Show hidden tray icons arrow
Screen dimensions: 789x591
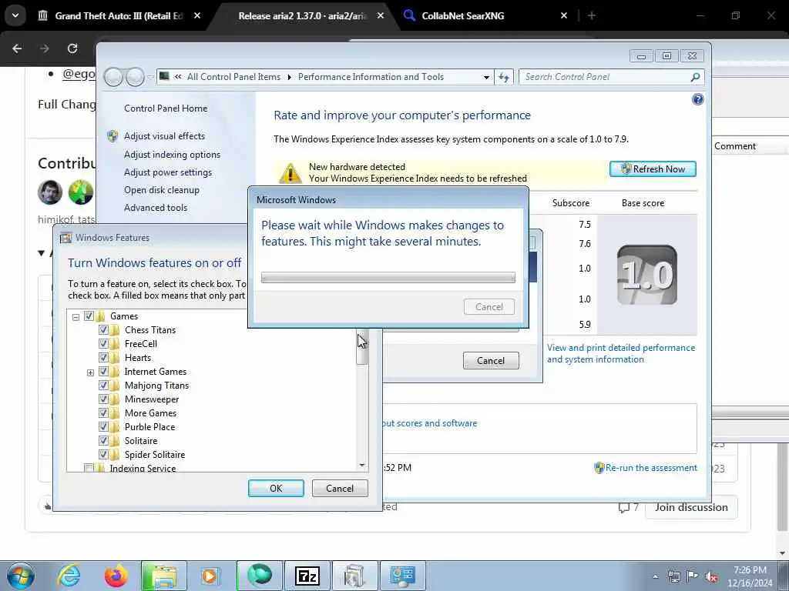click(x=655, y=576)
